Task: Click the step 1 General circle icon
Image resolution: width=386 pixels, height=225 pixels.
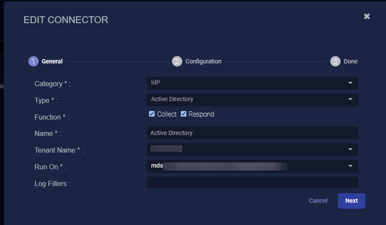Action: 33,61
